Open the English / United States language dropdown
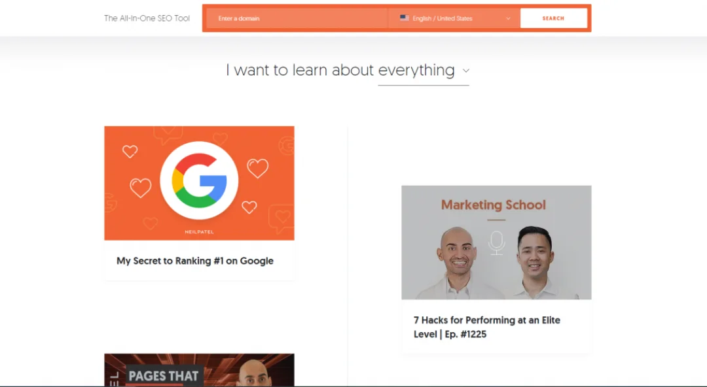This screenshot has height=387, width=707. (x=454, y=18)
